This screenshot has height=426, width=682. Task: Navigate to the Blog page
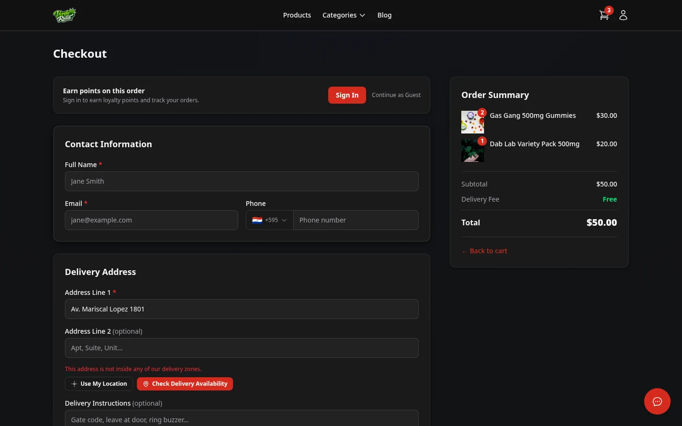click(384, 15)
